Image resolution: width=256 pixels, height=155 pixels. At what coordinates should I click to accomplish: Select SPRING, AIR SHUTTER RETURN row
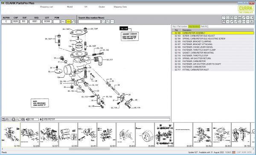click(213, 58)
